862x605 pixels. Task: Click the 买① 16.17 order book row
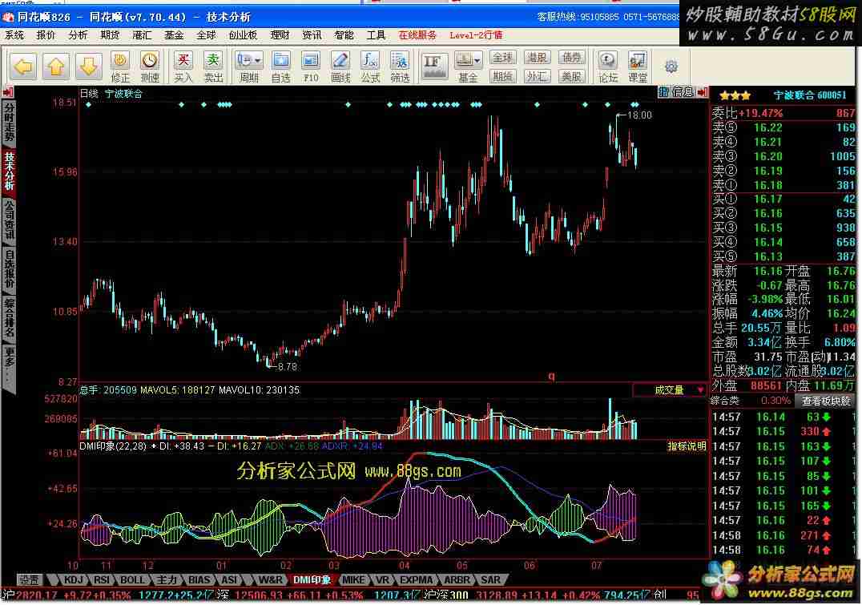783,199
